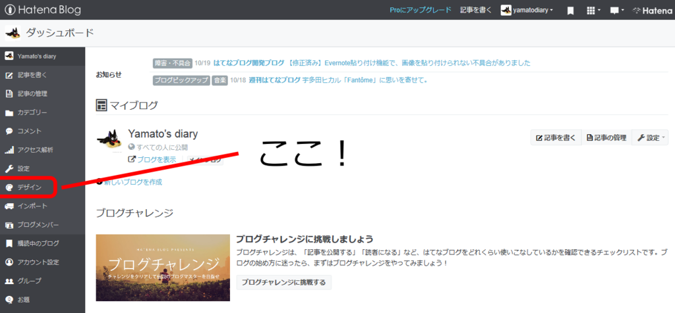Image resolution: width=675 pixels, height=313 pixels.
Task: Click 新しいブログを作成 link
Action: coord(133,182)
